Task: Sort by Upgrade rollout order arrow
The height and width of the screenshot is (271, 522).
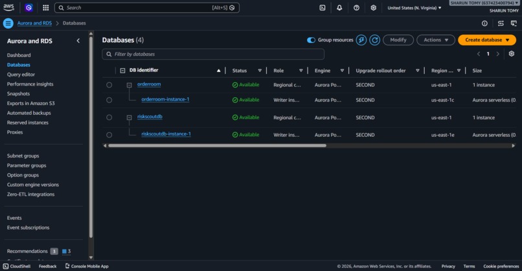Action: point(418,71)
